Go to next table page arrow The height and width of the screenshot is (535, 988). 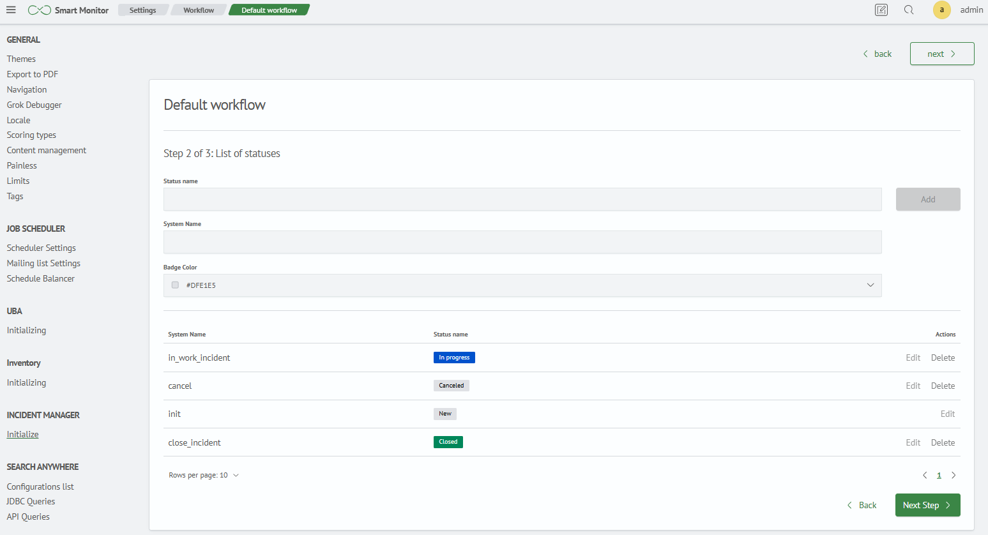point(954,475)
